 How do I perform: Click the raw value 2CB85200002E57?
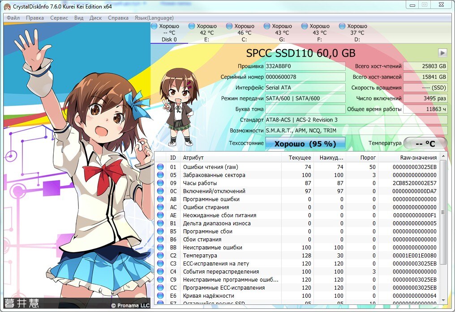[x=414, y=183]
